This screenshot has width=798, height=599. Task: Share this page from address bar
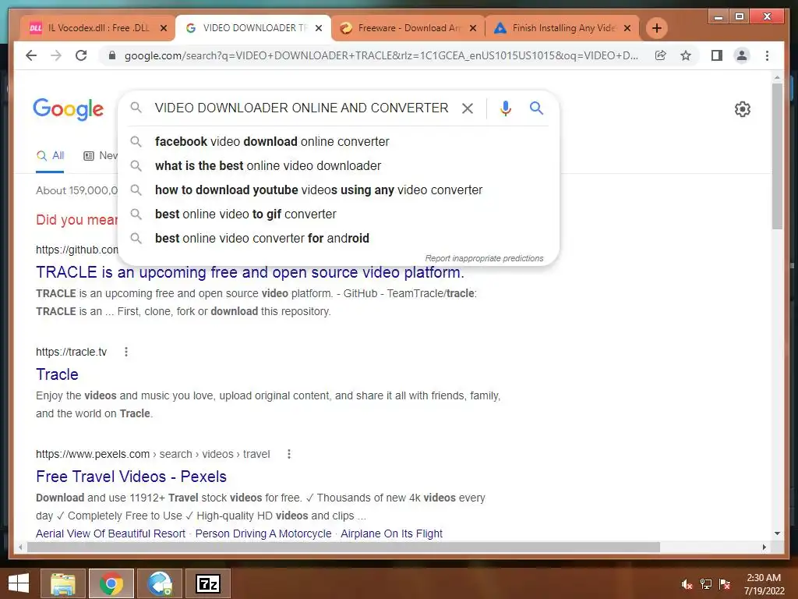click(661, 55)
